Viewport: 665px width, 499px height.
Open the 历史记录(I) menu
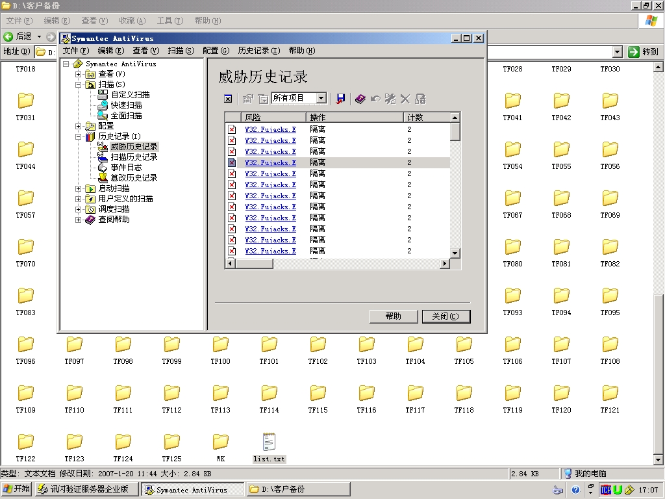258,51
